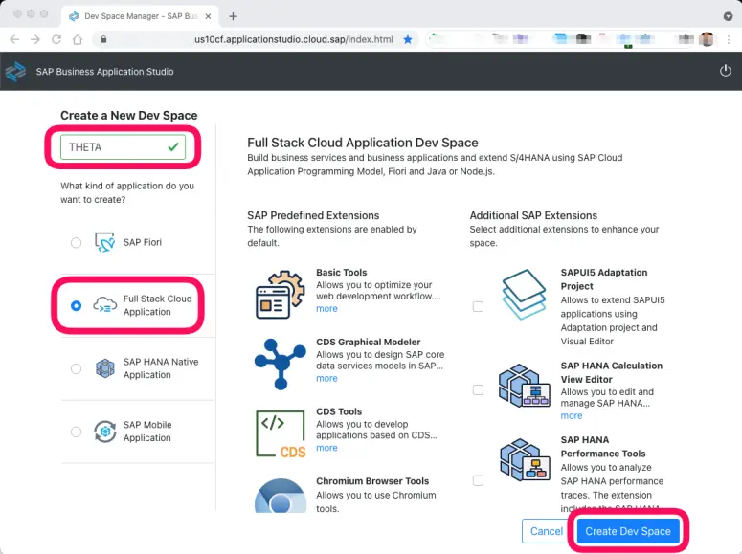Click the Basic Tools heading
The image size is (742, 554).
coord(341,273)
